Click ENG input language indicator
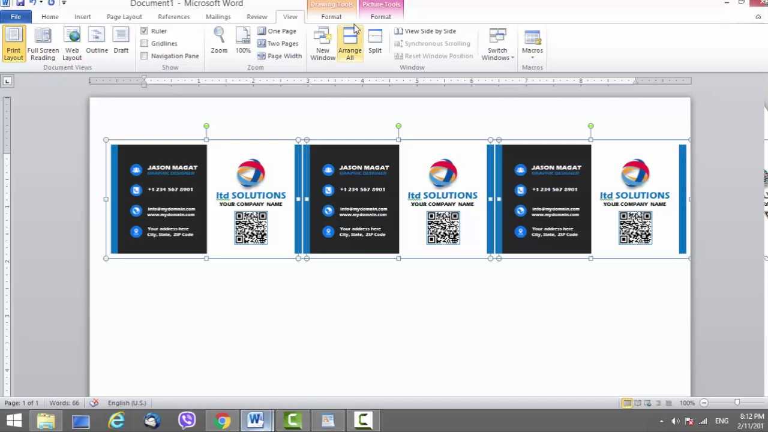768x432 pixels. (x=722, y=421)
